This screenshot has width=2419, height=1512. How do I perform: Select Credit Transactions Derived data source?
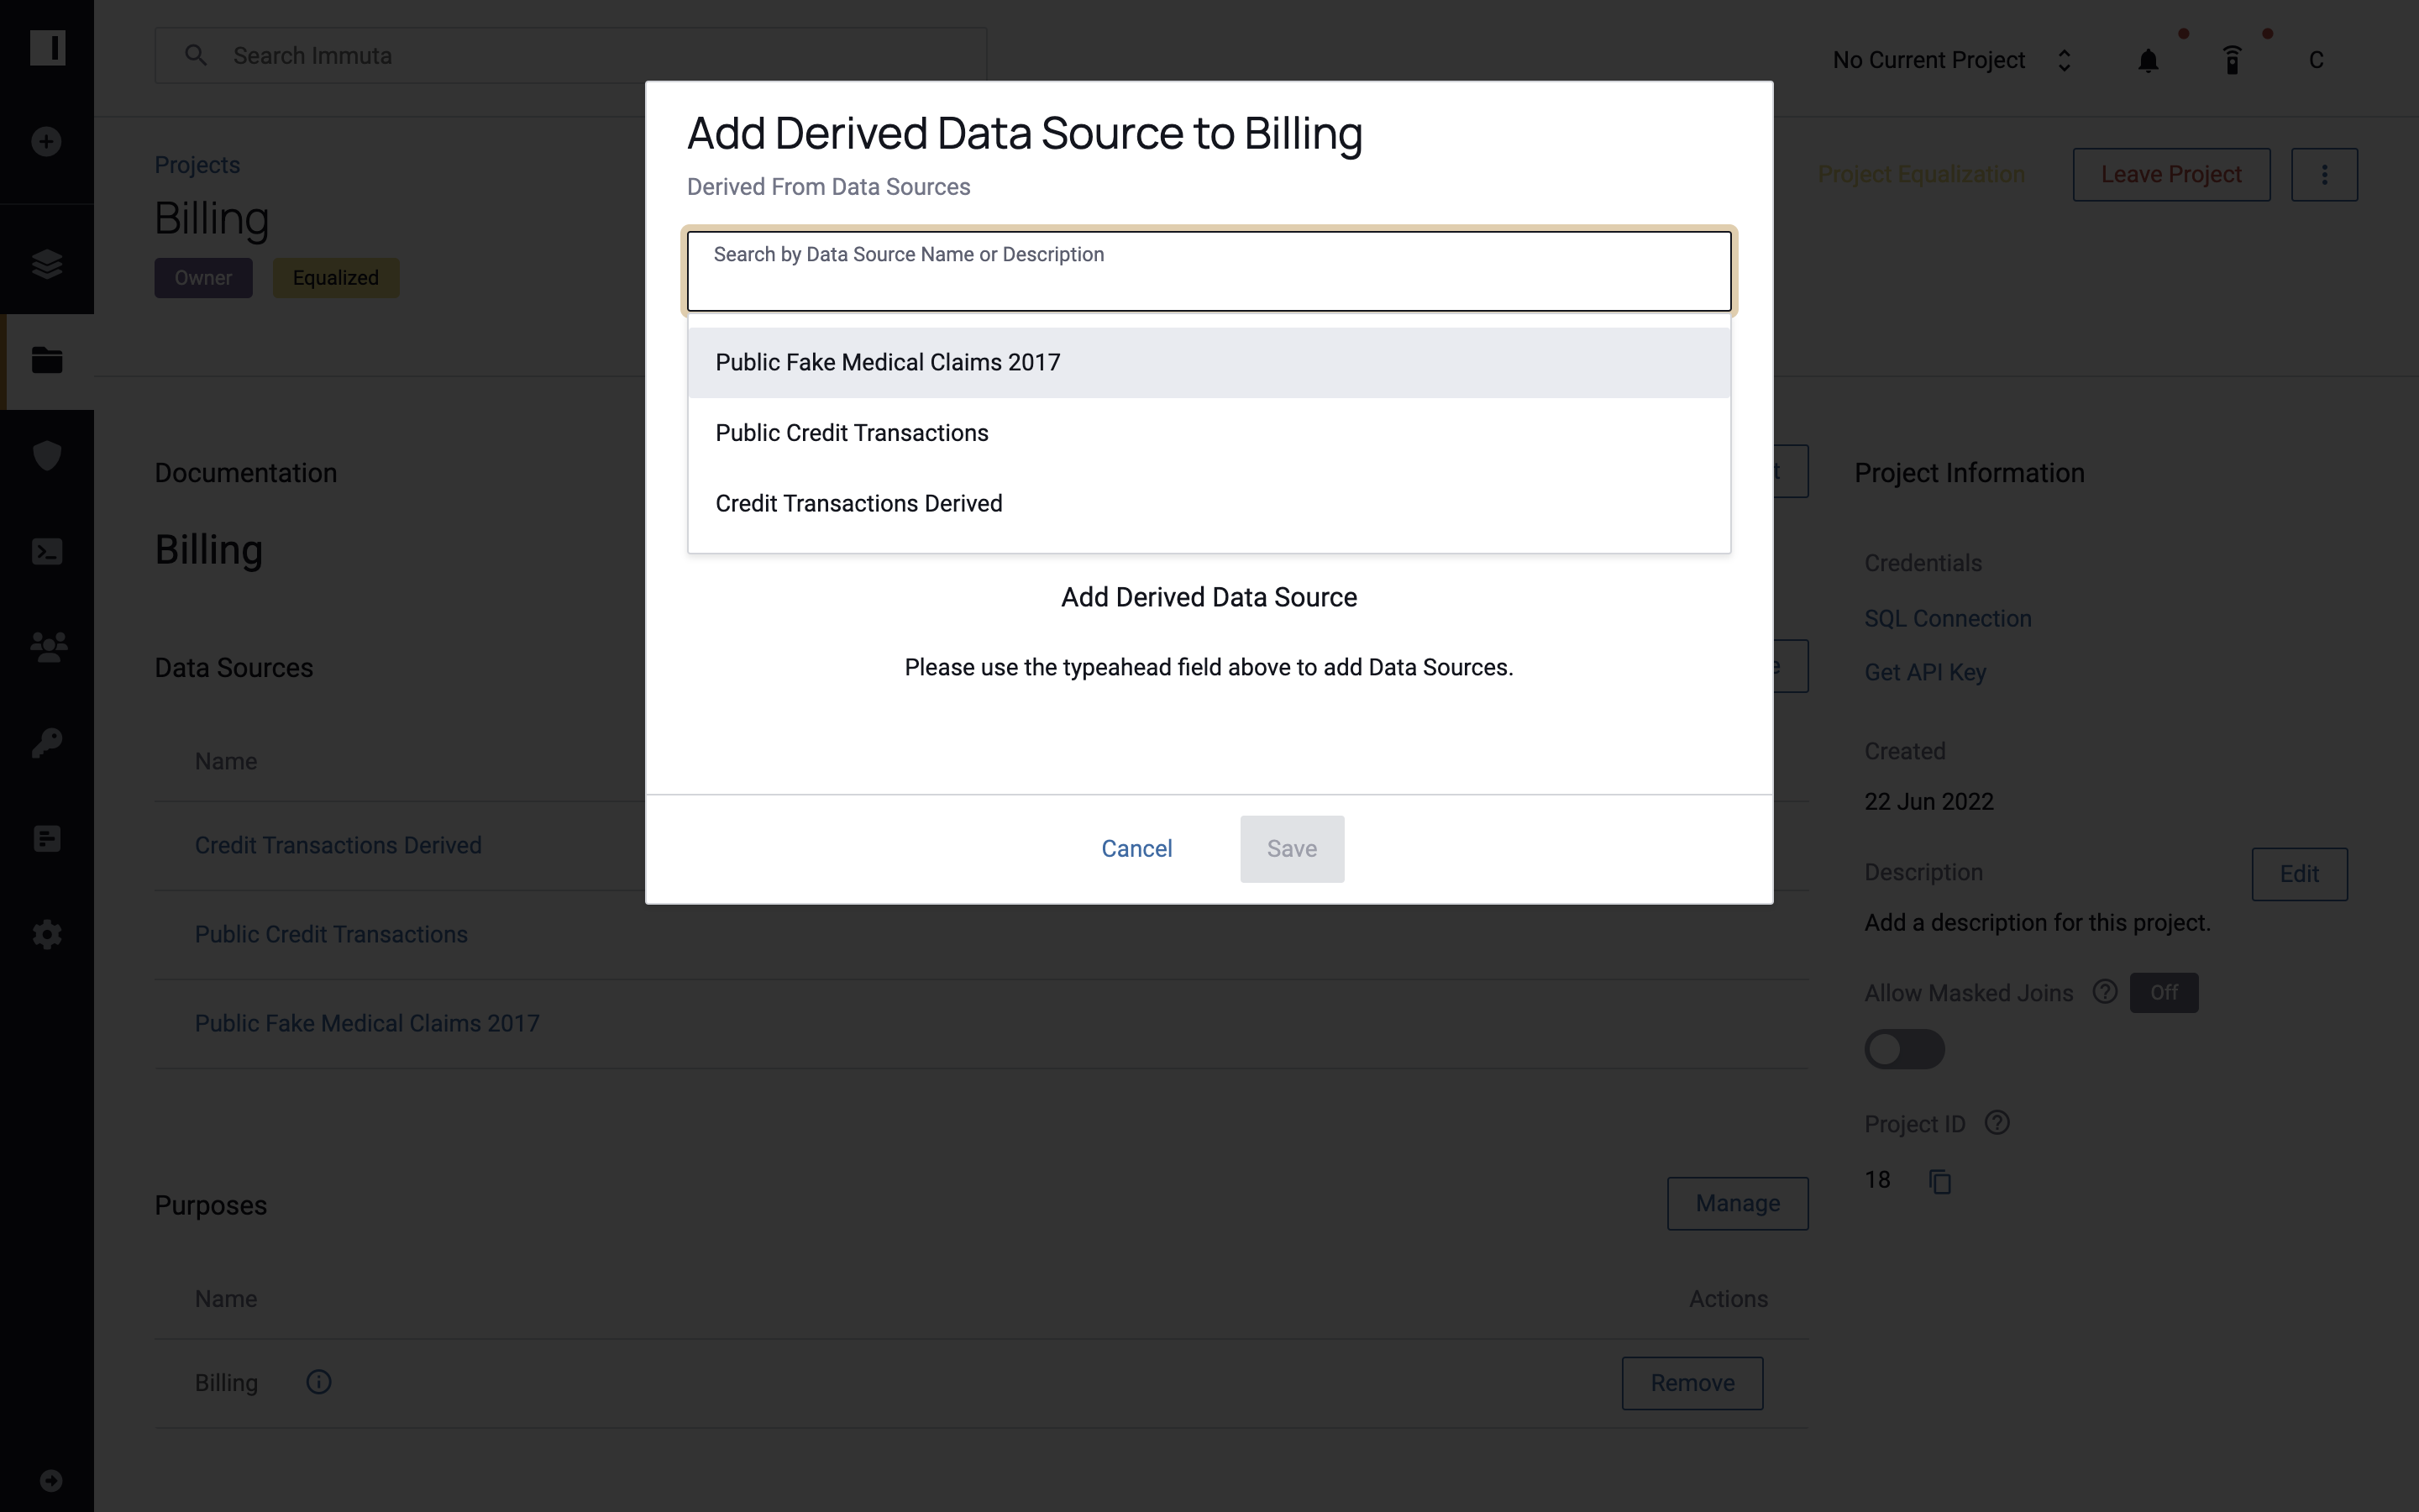pyautogui.click(x=858, y=503)
